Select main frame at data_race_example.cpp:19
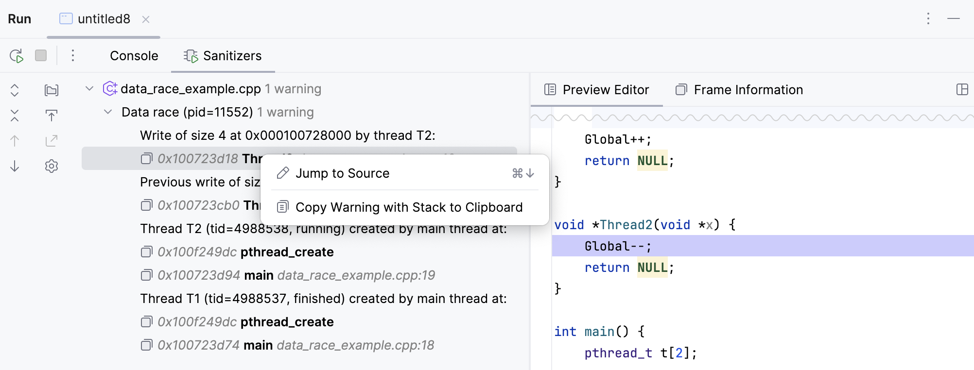The height and width of the screenshot is (370, 974). (296, 275)
